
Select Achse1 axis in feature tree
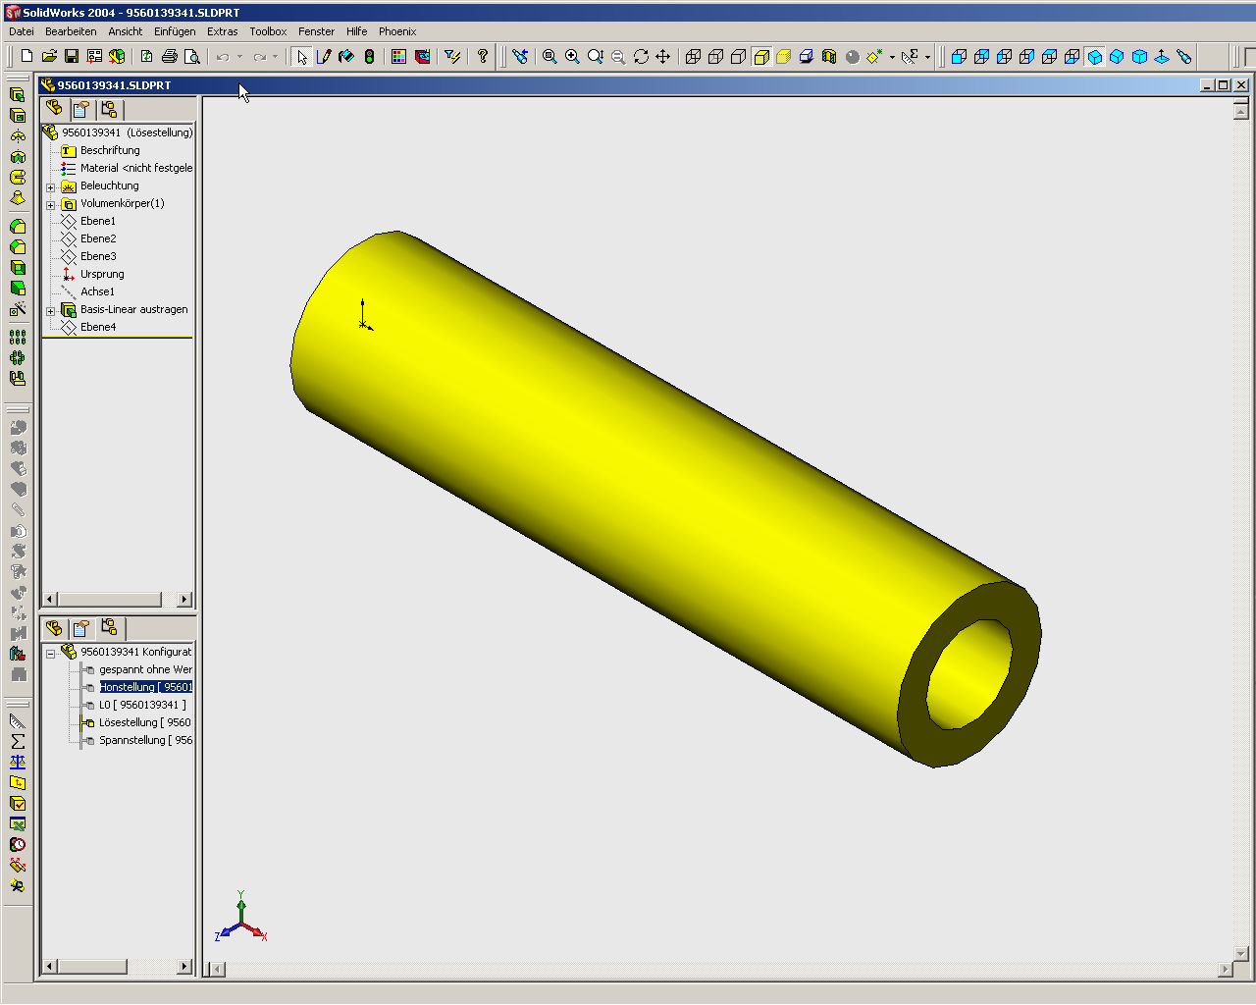pyautogui.click(x=97, y=292)
